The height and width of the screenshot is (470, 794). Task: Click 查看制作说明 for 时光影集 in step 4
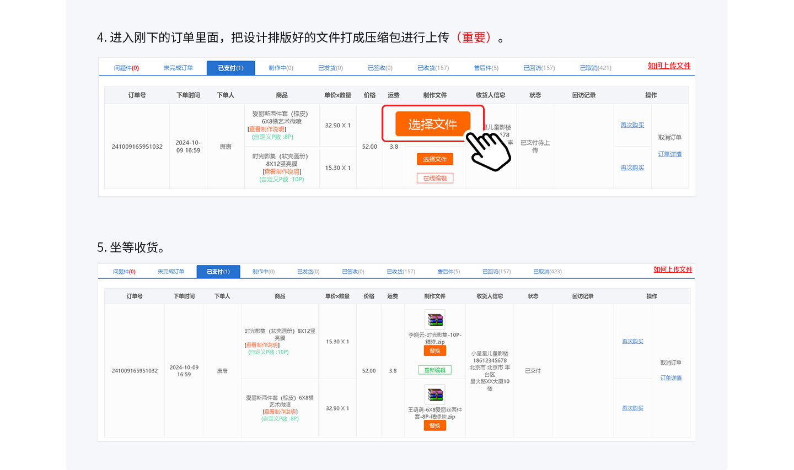point(282,171)
